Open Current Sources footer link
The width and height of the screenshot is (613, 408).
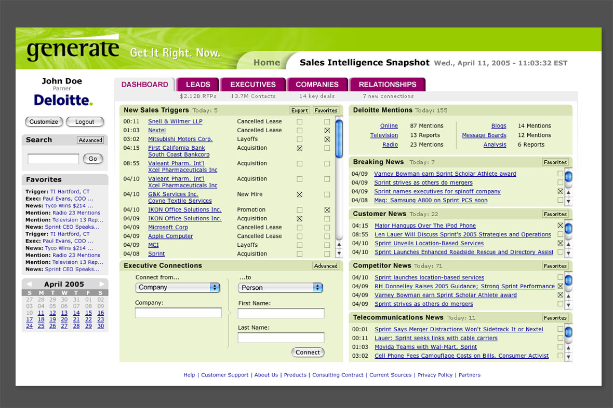(x=391, y=375)
